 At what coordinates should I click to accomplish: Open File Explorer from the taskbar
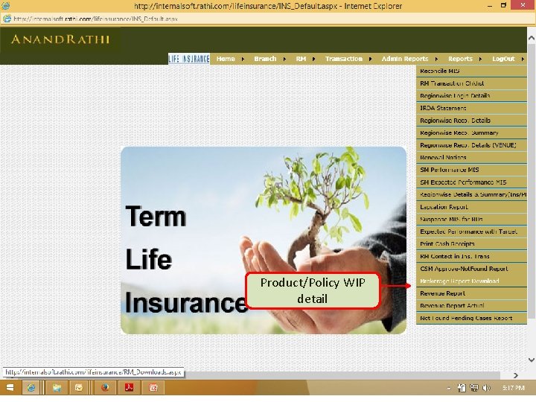[x=57, y=388]
